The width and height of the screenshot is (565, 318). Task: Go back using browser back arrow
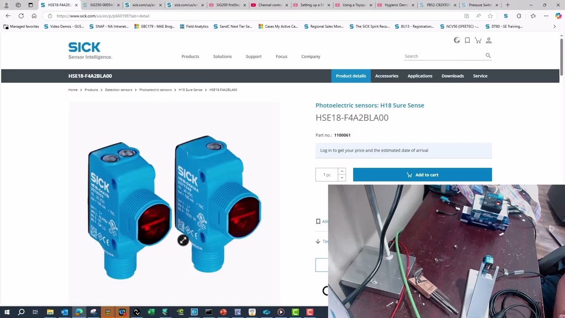pos(8,16)
